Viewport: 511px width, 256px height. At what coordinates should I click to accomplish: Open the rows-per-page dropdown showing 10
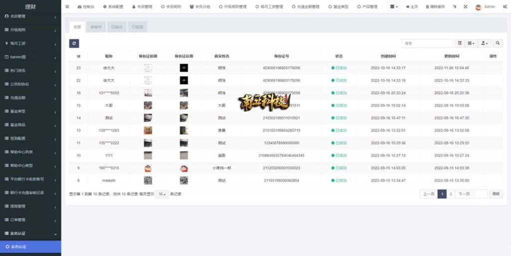tap(161, 194)
